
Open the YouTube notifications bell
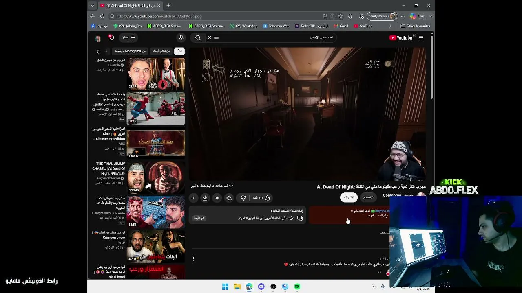111,38
